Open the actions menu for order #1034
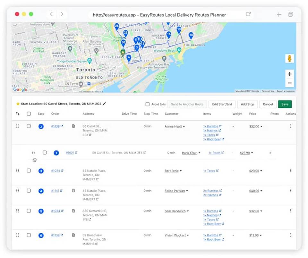Screen dimensions: 308x258 click(x=291, y=211)
